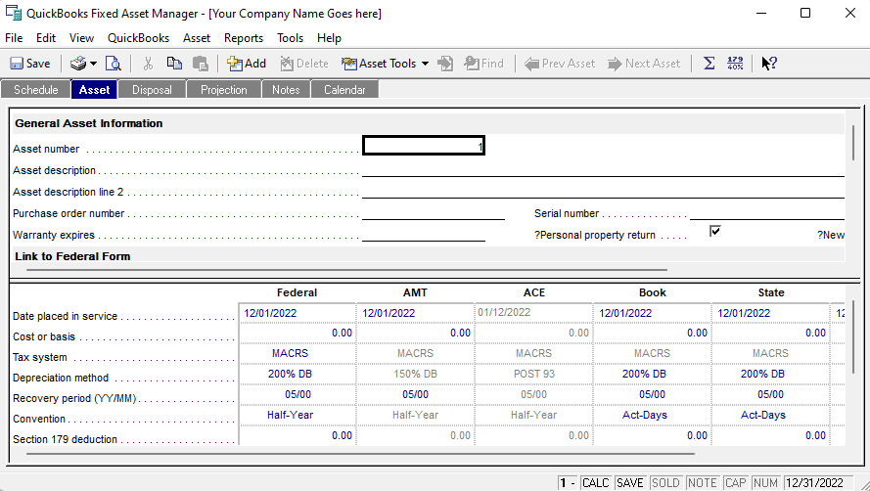
Task: Open the File menu
Action: (14, 38)
